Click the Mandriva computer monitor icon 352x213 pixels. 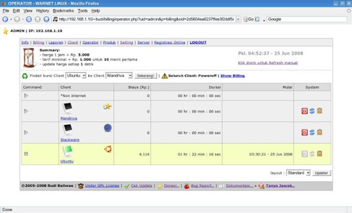(x=67, y=108)
